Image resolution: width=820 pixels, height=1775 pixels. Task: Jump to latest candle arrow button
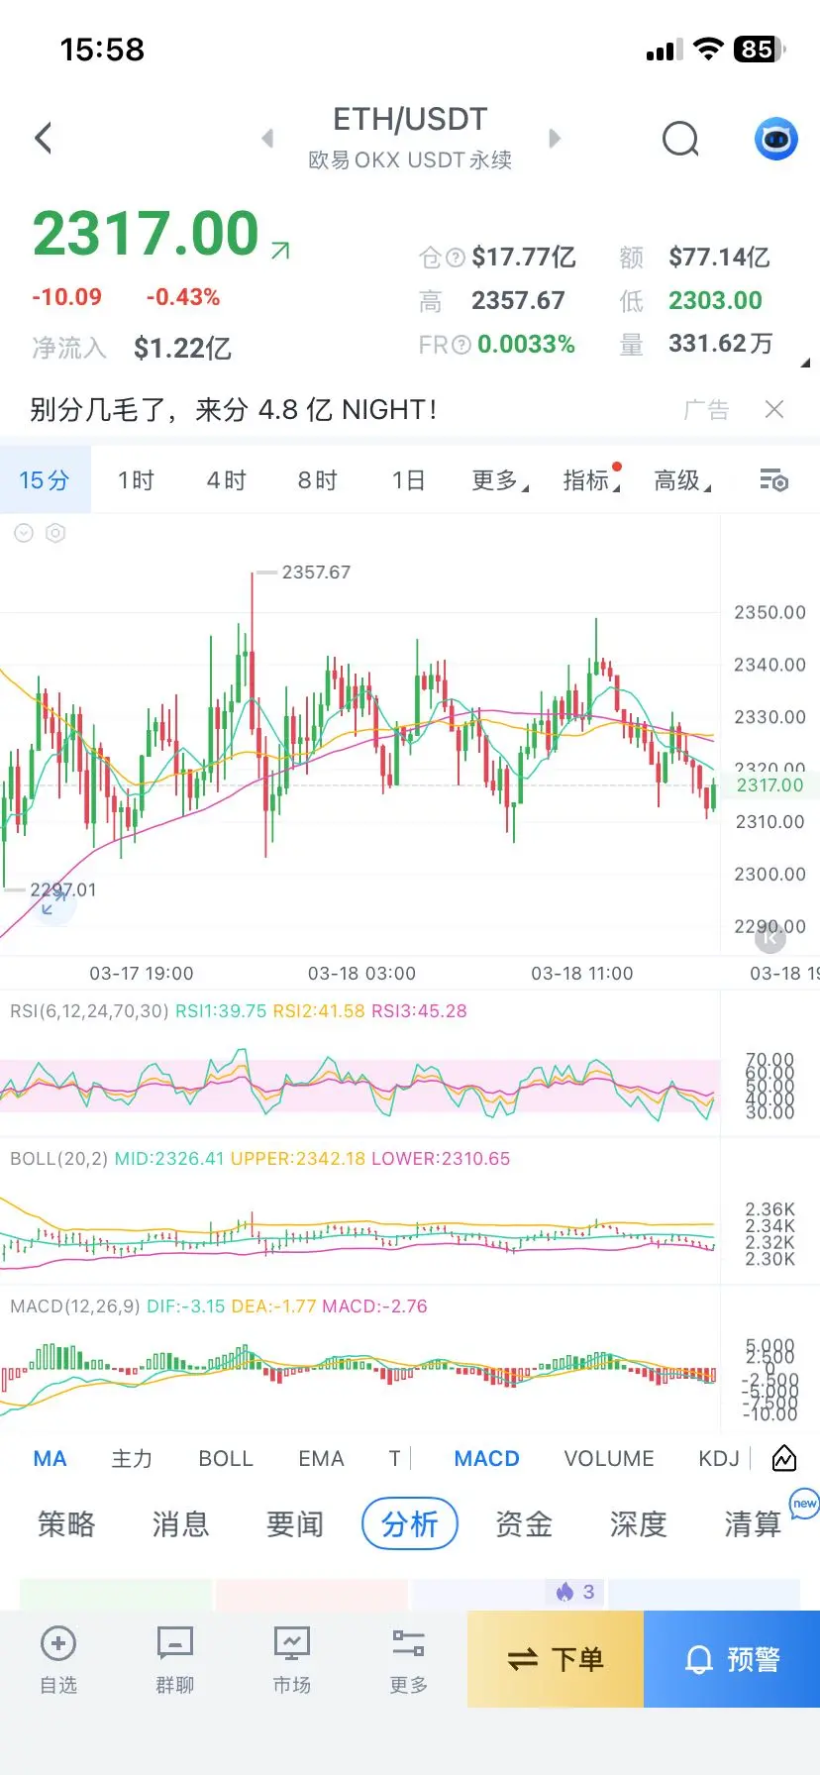(x=769, y=936)
